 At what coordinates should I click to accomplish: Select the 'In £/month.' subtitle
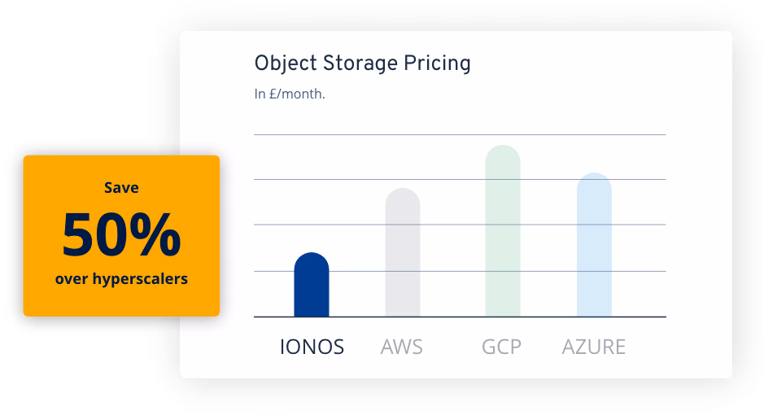290,94
